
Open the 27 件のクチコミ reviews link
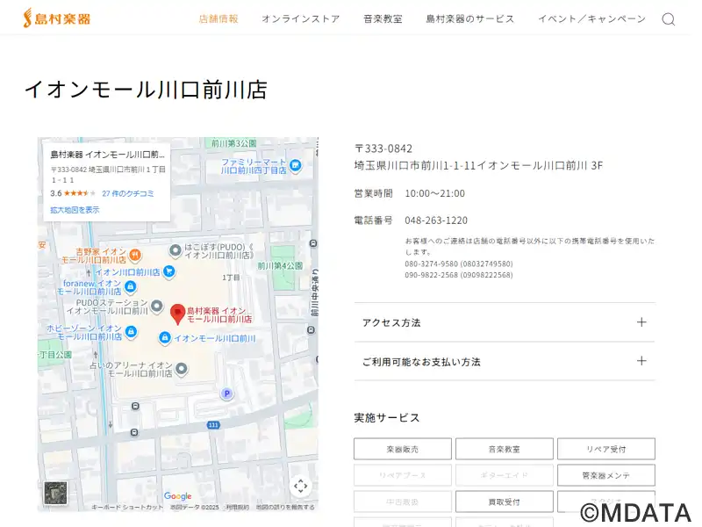[x=128, y=193]
